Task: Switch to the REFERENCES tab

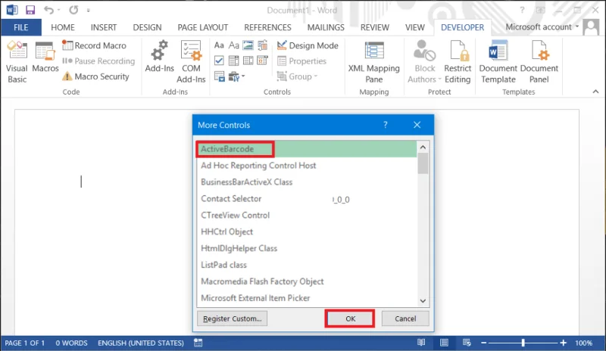Action: click(x=267, y=27)
